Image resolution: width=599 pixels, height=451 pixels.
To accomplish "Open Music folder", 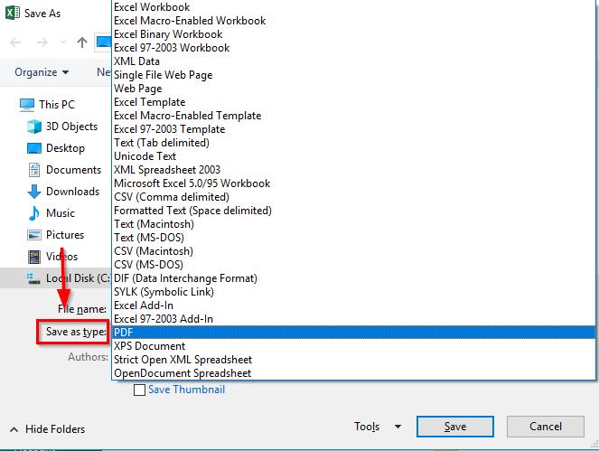I will [61, 213].
